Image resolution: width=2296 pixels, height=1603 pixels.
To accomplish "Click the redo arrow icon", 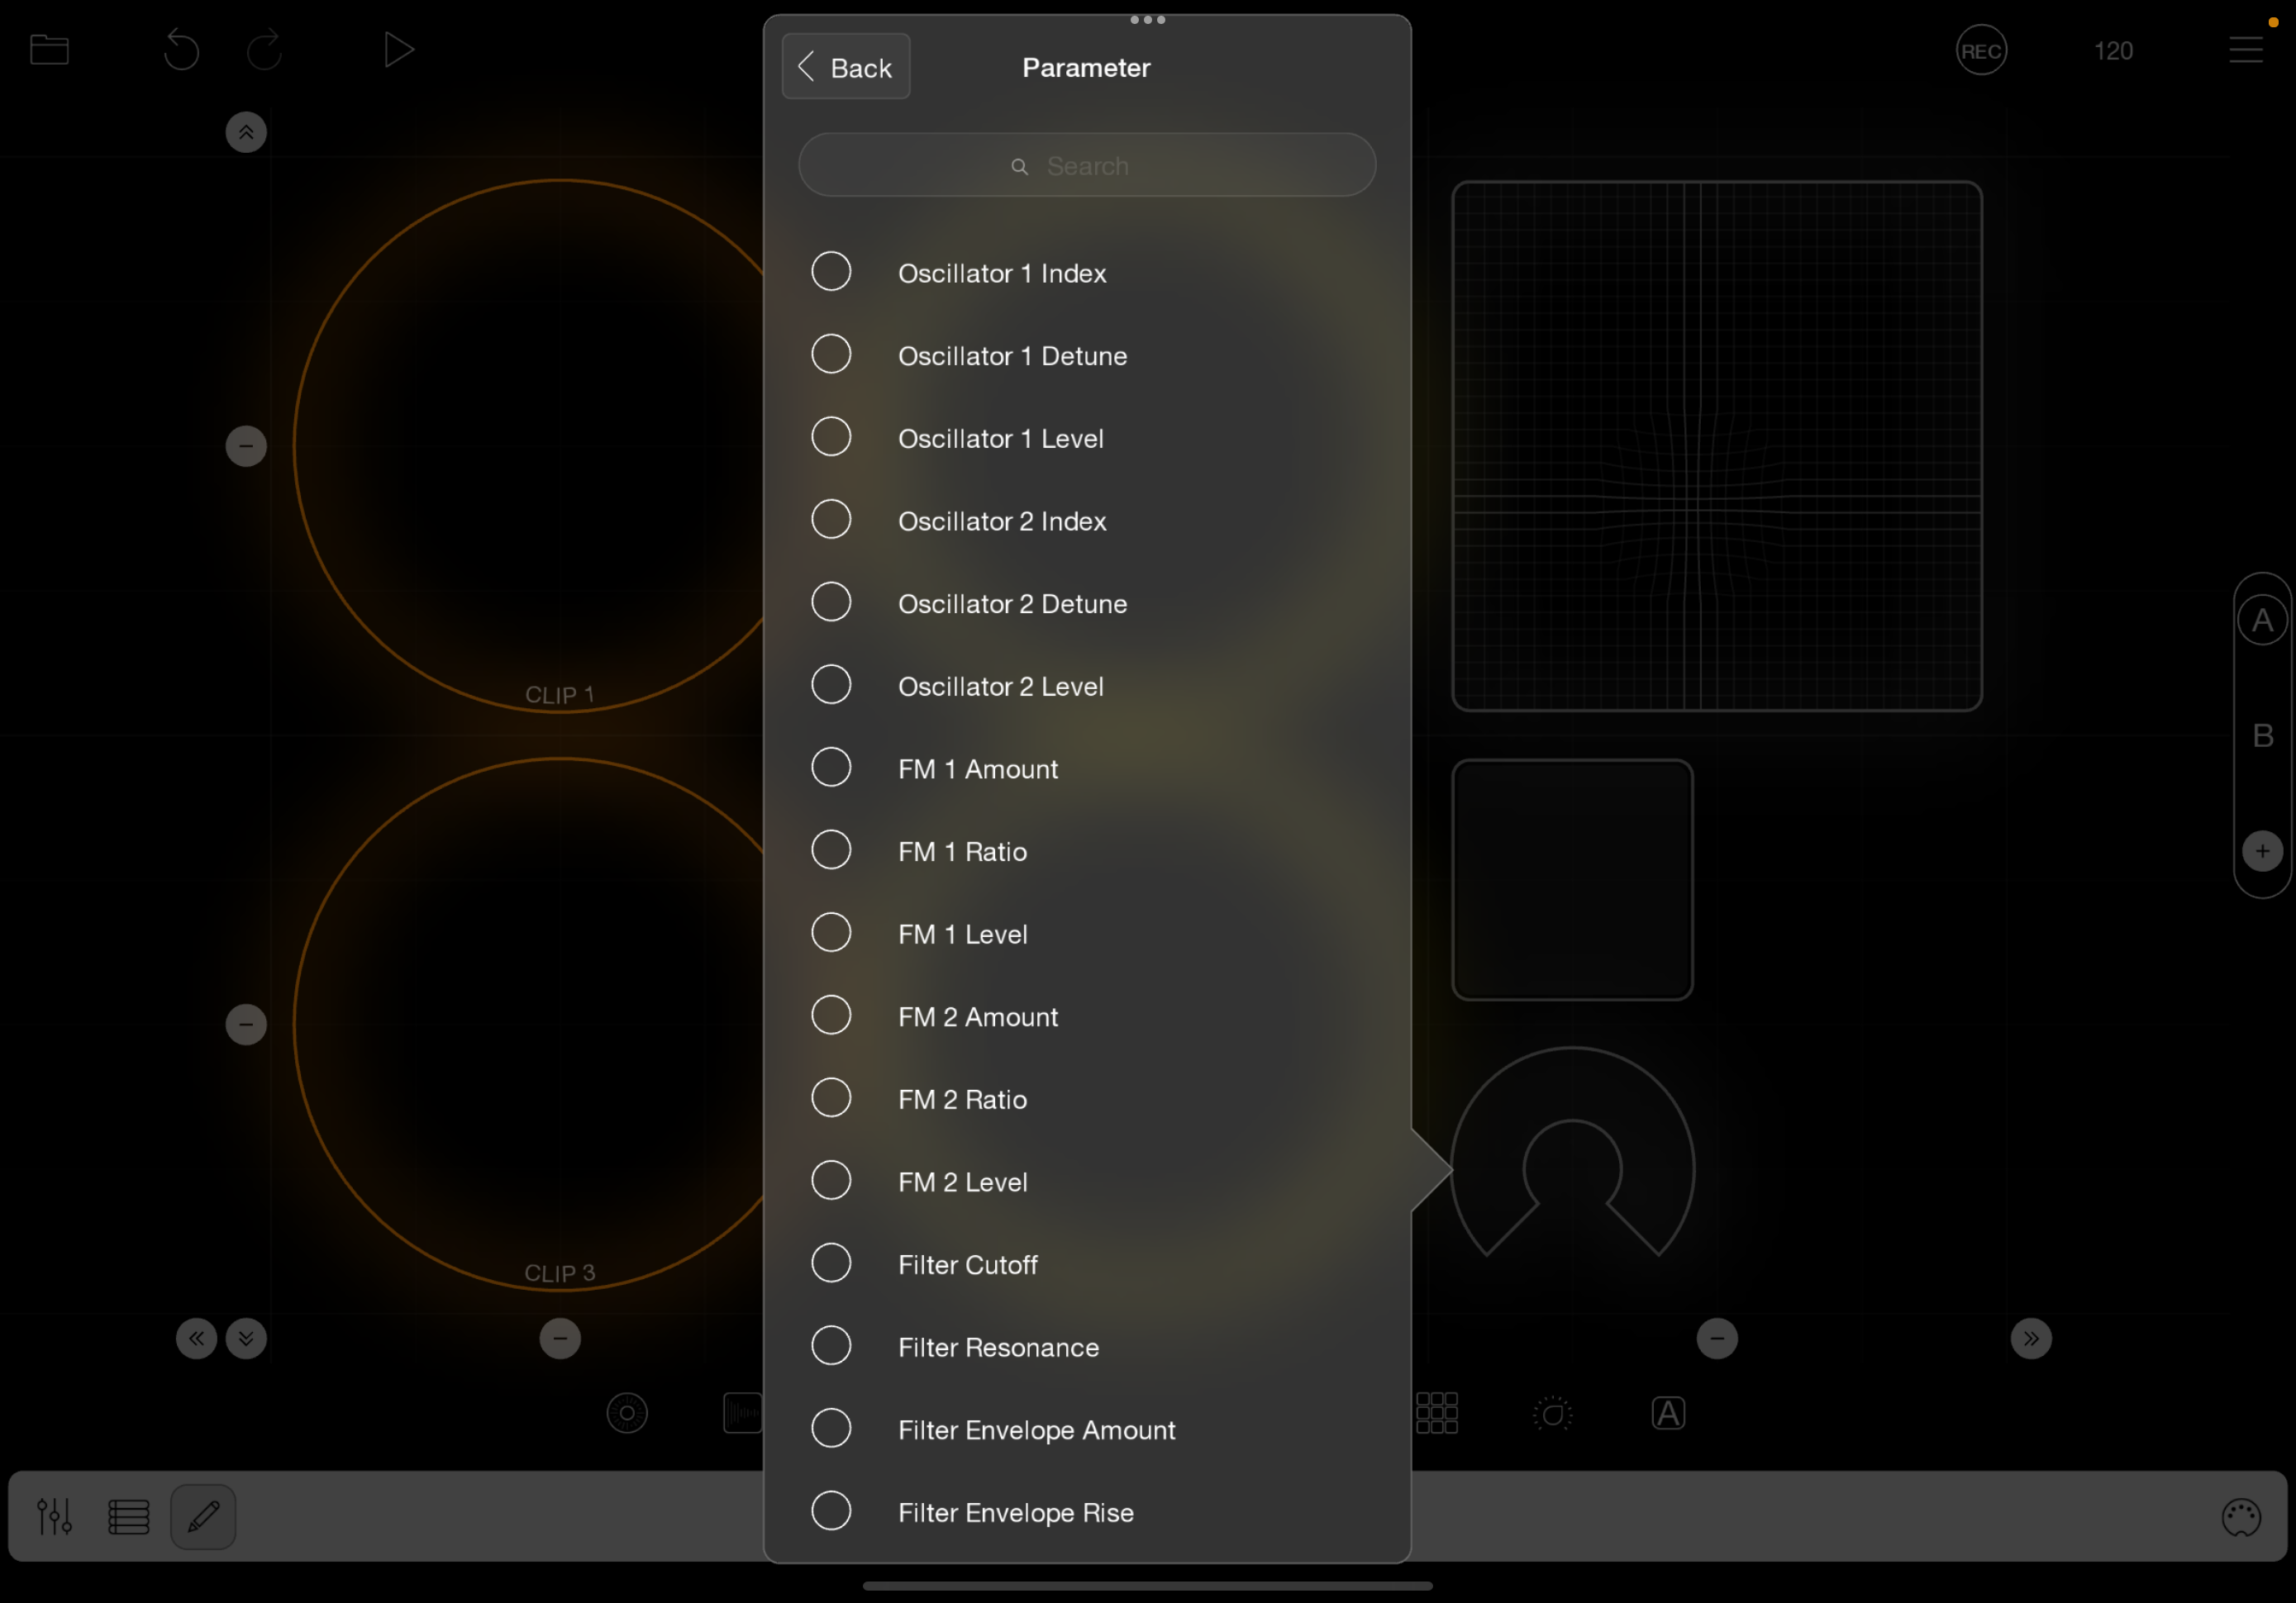I will 264,50.
